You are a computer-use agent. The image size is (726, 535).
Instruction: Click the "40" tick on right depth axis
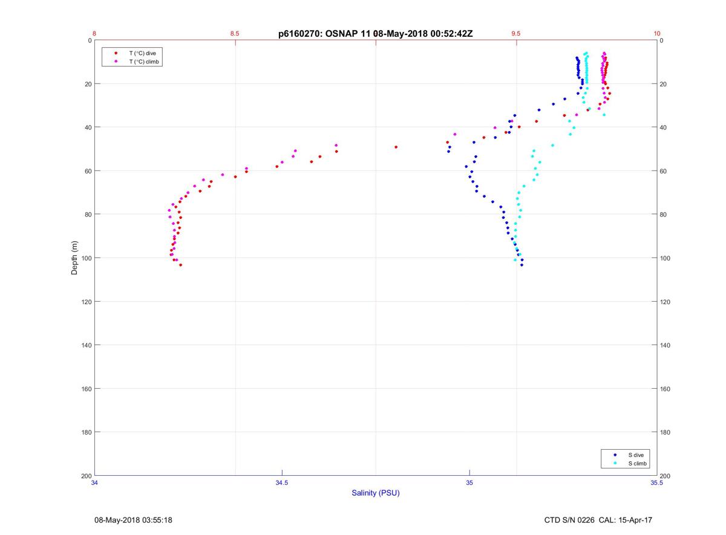tap(664, 128)
